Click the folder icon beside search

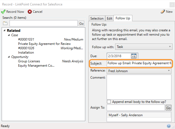[x=5, y=23]
